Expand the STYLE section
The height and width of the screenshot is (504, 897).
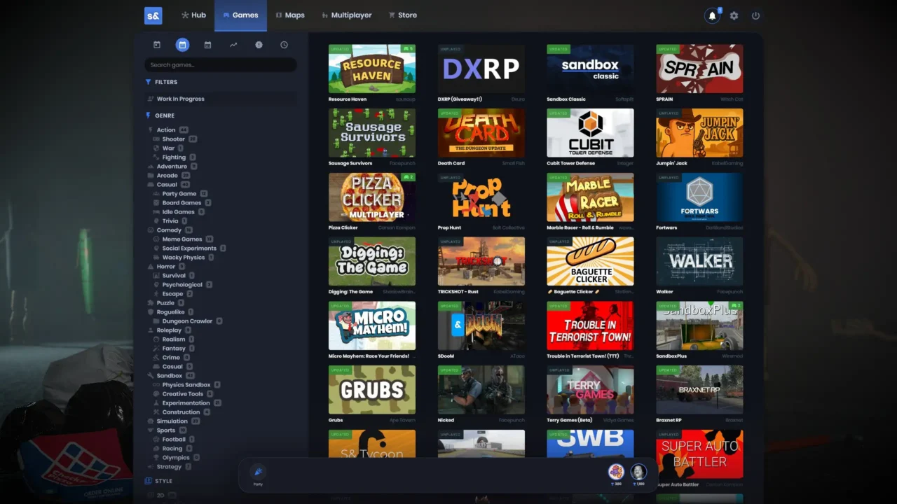coord(164,481)
